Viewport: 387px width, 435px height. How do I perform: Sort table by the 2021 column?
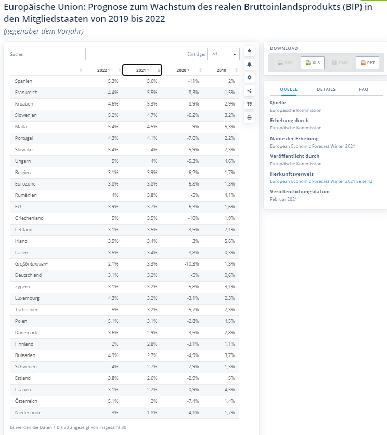142,70
